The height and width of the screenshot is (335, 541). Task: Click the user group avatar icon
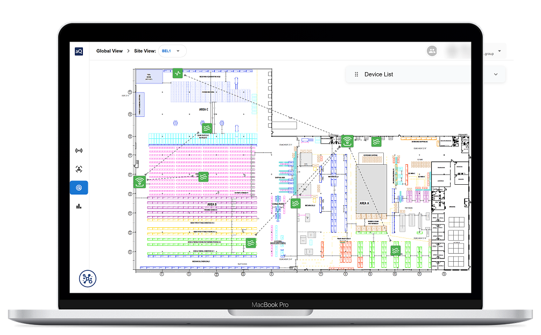click(x=432, y=51)
